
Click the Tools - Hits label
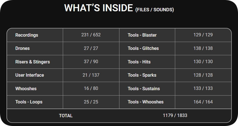pyautogui.click(x=139, y=62)
